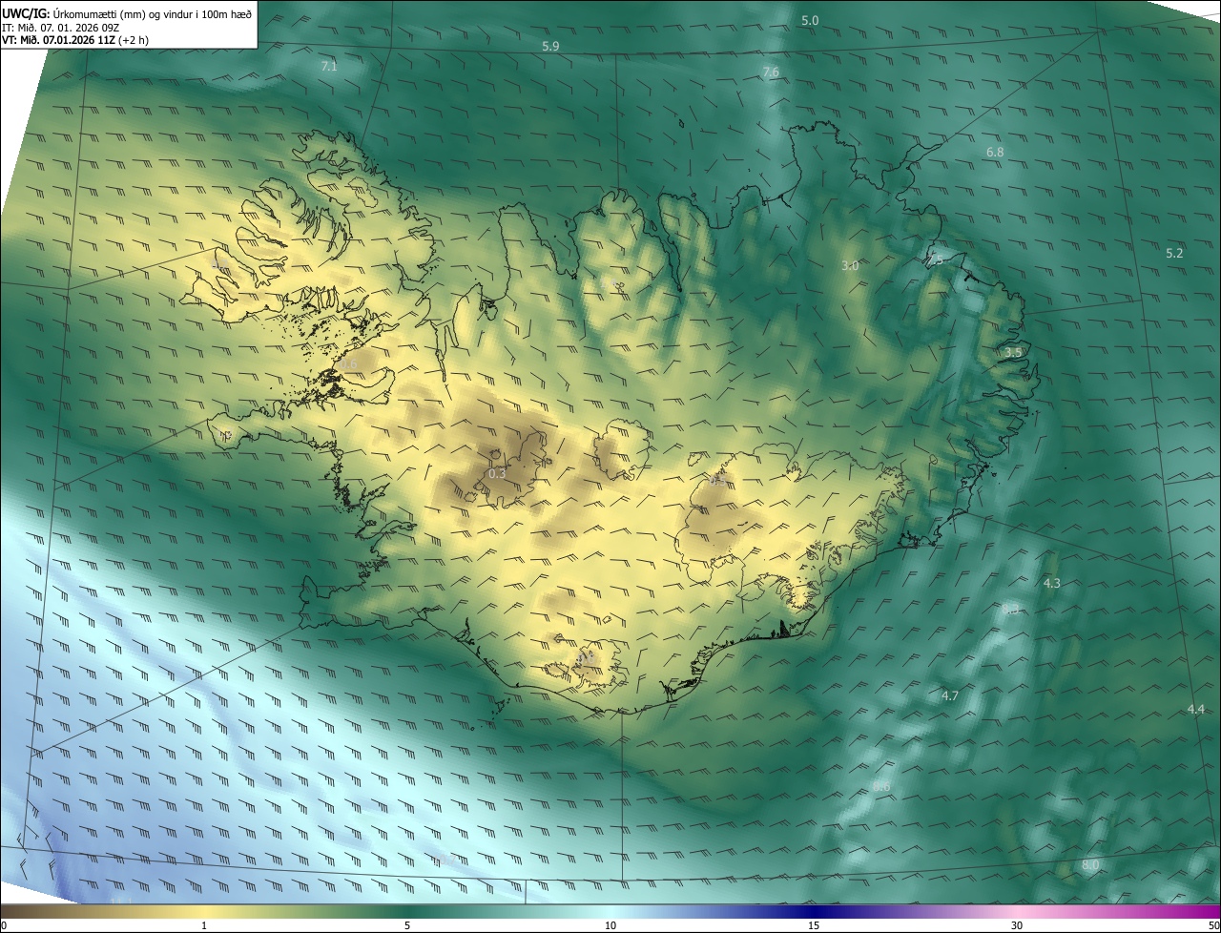
Task: Click the legend tick label 15
Action: point(814,925)
